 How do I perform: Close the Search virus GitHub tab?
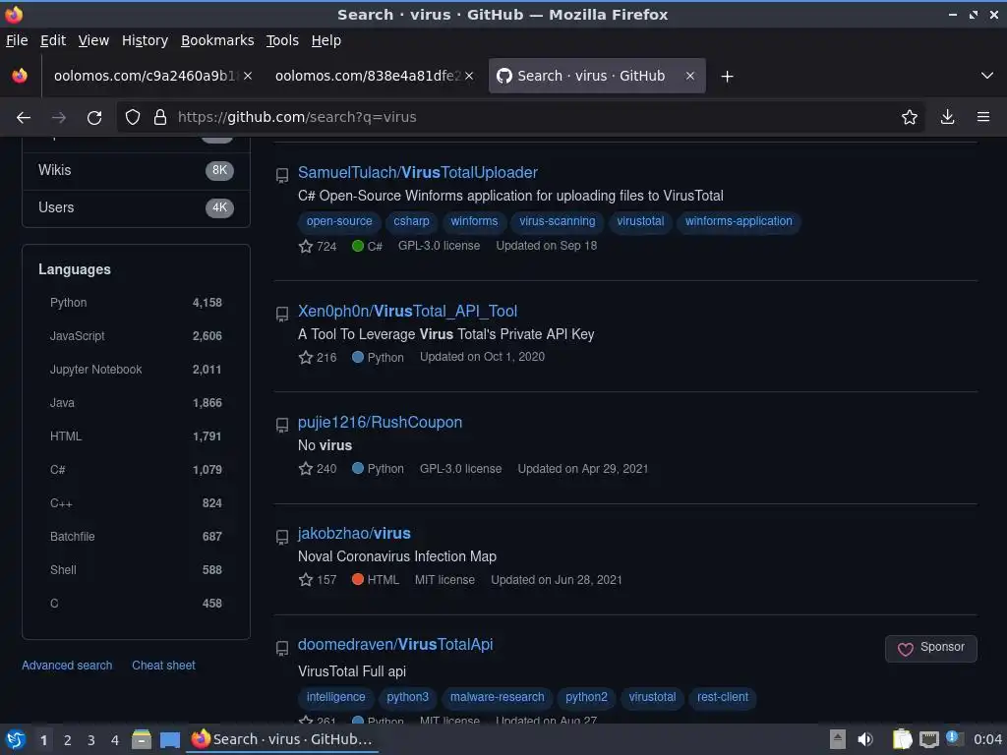click(x=689, y=76)
